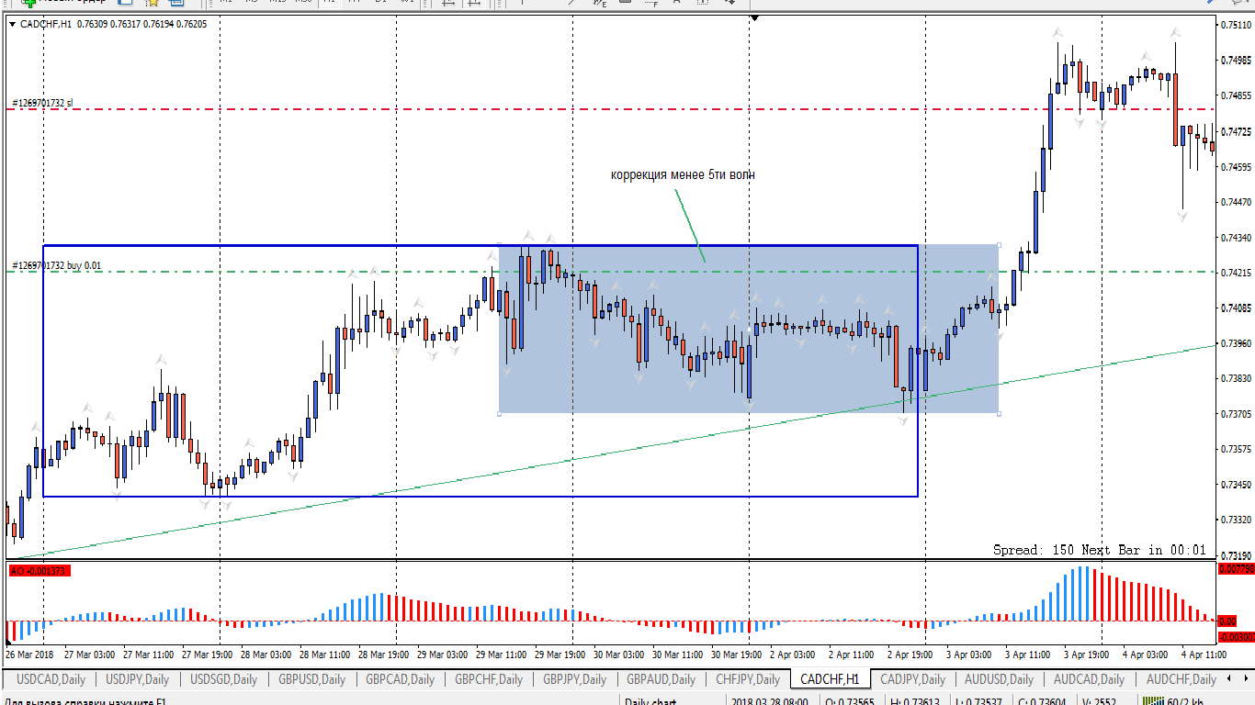Image resolution: width=1255 pixels, height=705 pixels.
Task: Click the 'H: 0.73613' status bar value
Action: point(917,702)
